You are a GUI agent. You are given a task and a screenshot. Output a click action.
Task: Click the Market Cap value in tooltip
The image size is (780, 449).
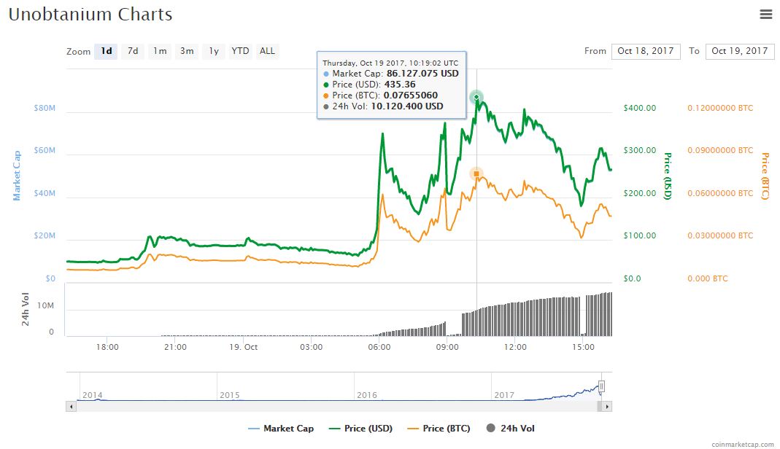(422, 74)
